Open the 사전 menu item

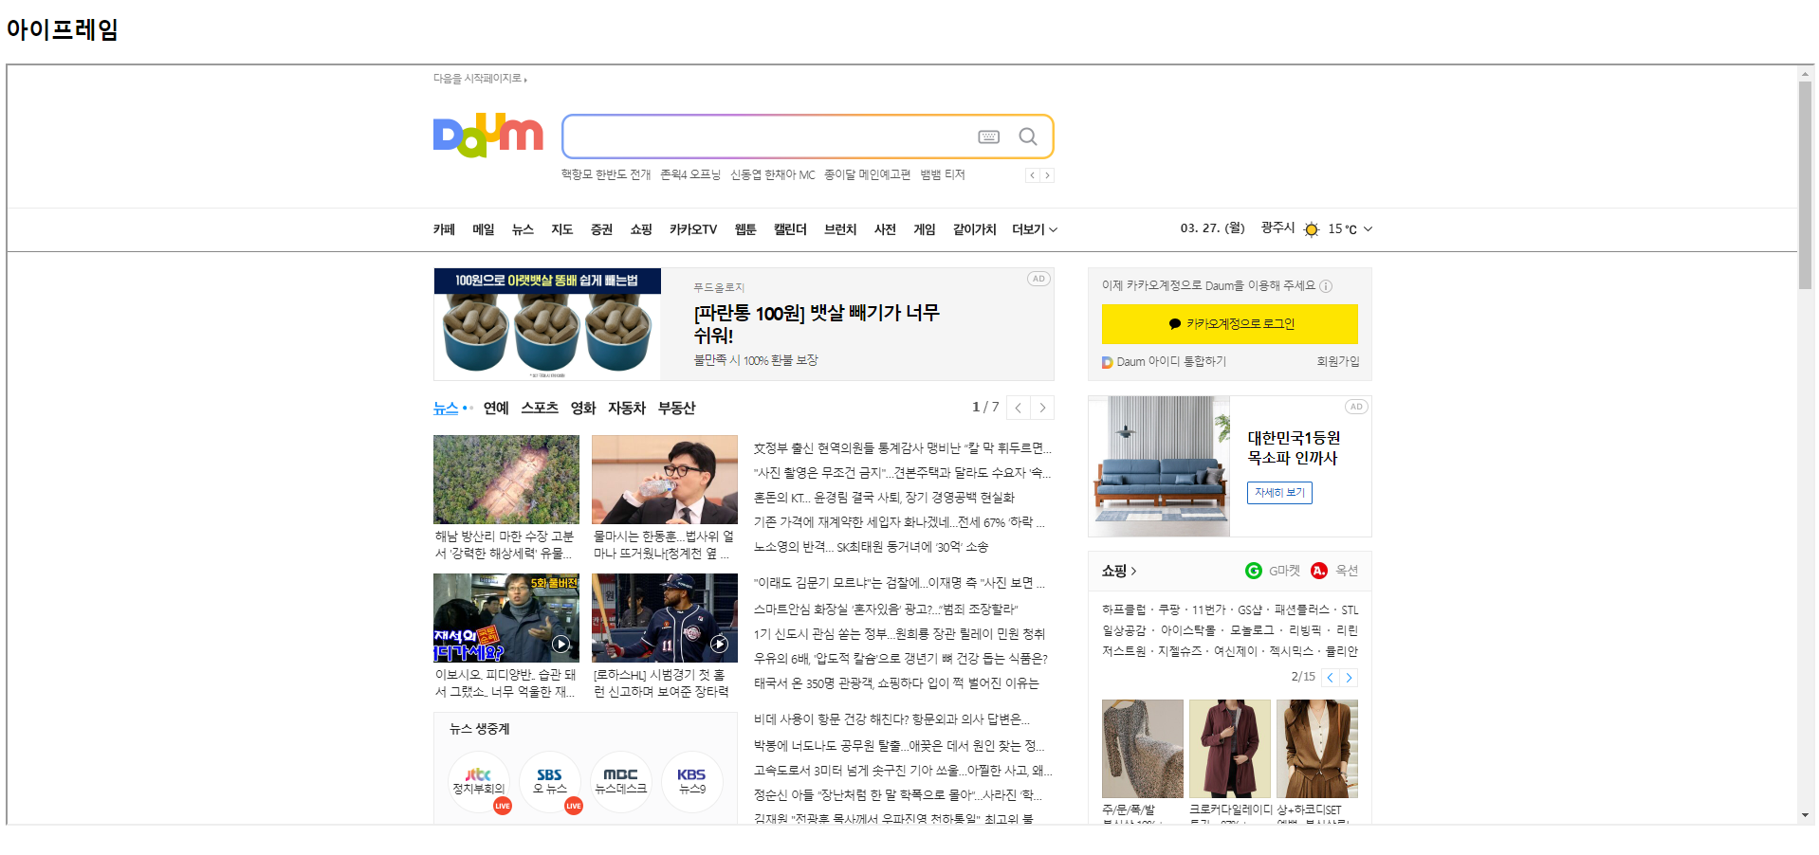[885, 229]
